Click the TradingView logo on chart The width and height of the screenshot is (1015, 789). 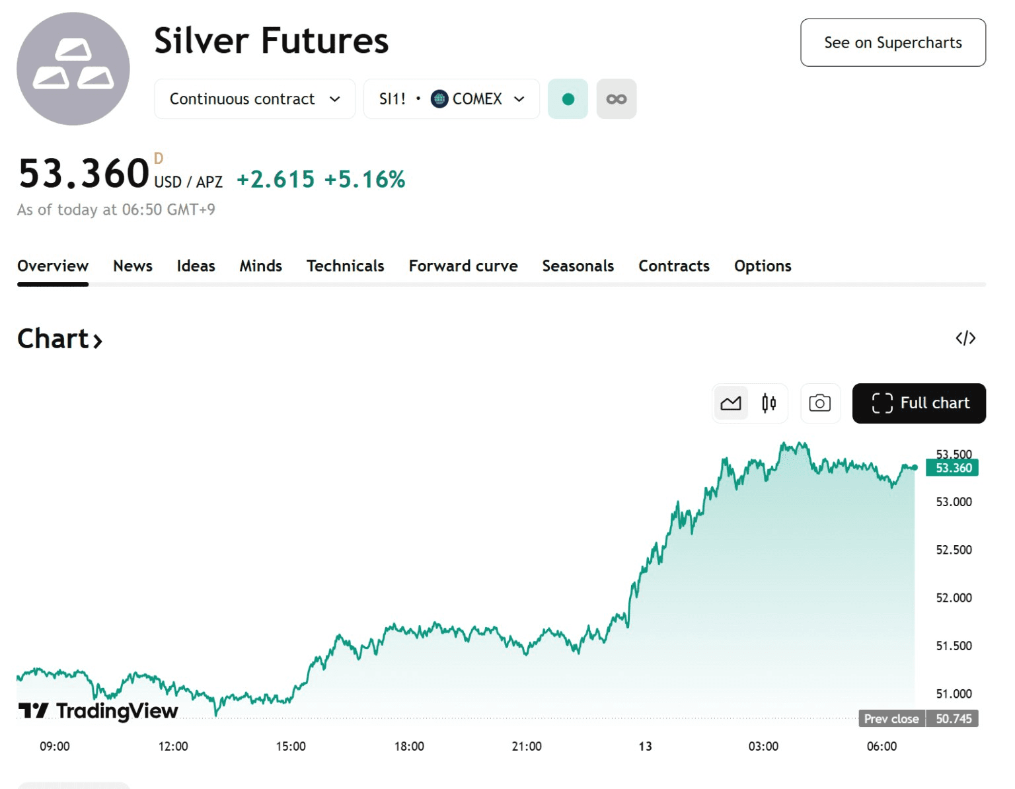click(x=98, y=711)
